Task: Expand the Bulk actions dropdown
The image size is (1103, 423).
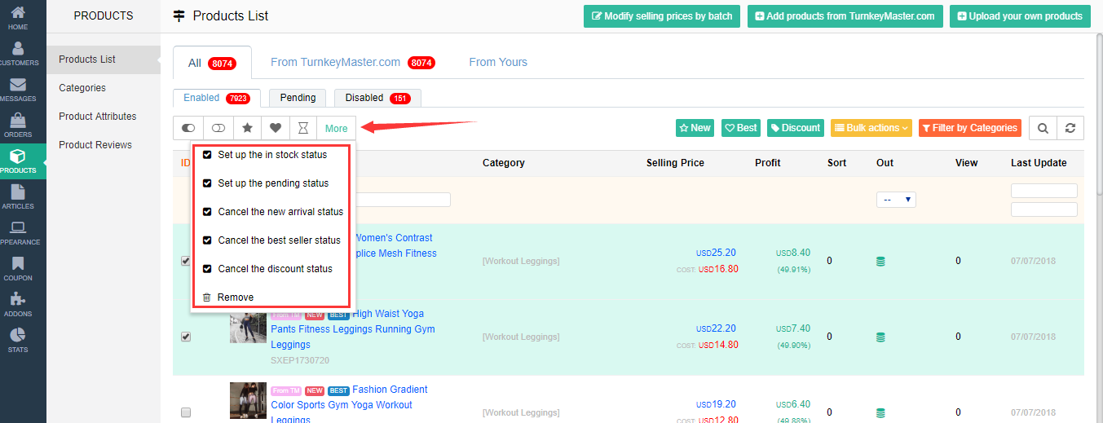Action: coord(871,128)
